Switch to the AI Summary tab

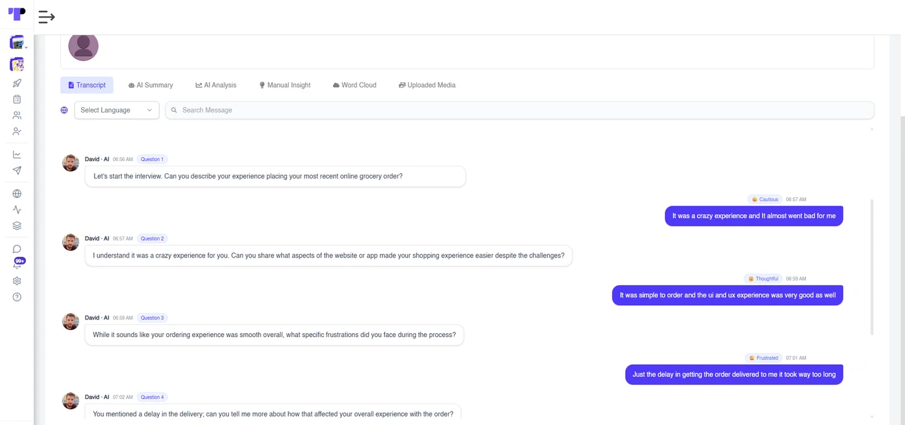tap(151, 85)
